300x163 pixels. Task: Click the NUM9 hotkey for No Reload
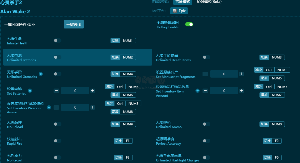pos(123,124)
